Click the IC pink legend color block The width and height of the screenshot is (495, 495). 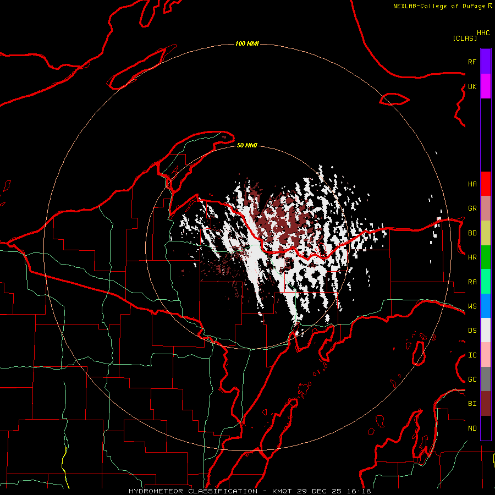click(486, 355)
